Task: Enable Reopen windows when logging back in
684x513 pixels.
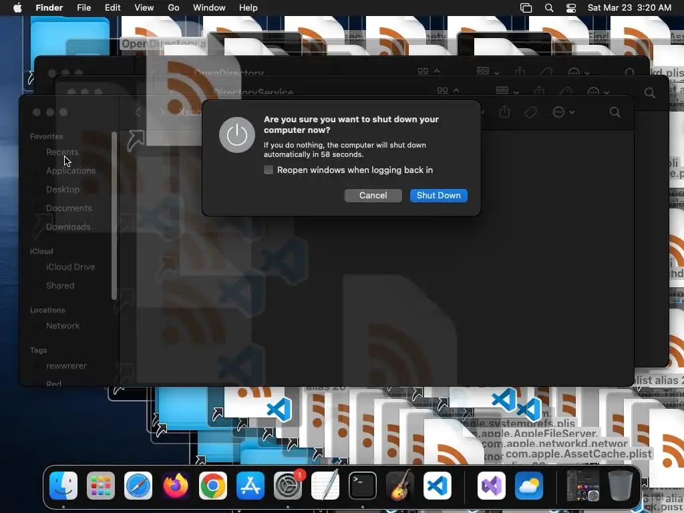Action: point(269,170)
